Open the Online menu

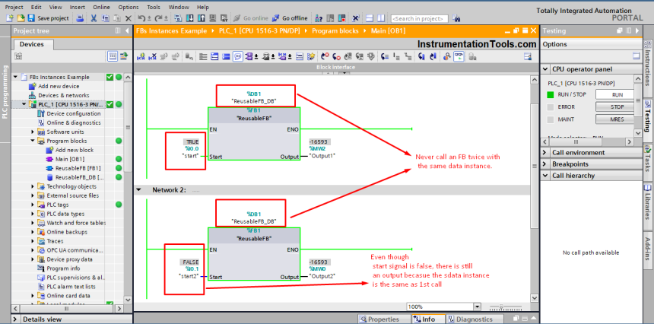pyautogui.click(x=102, y=7)
